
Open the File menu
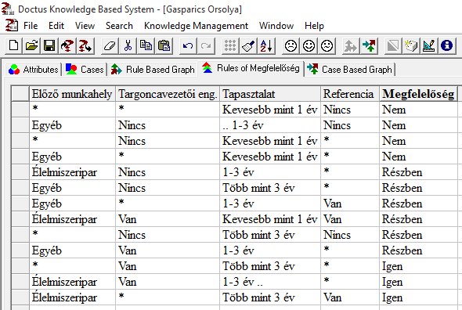[31, 26]
